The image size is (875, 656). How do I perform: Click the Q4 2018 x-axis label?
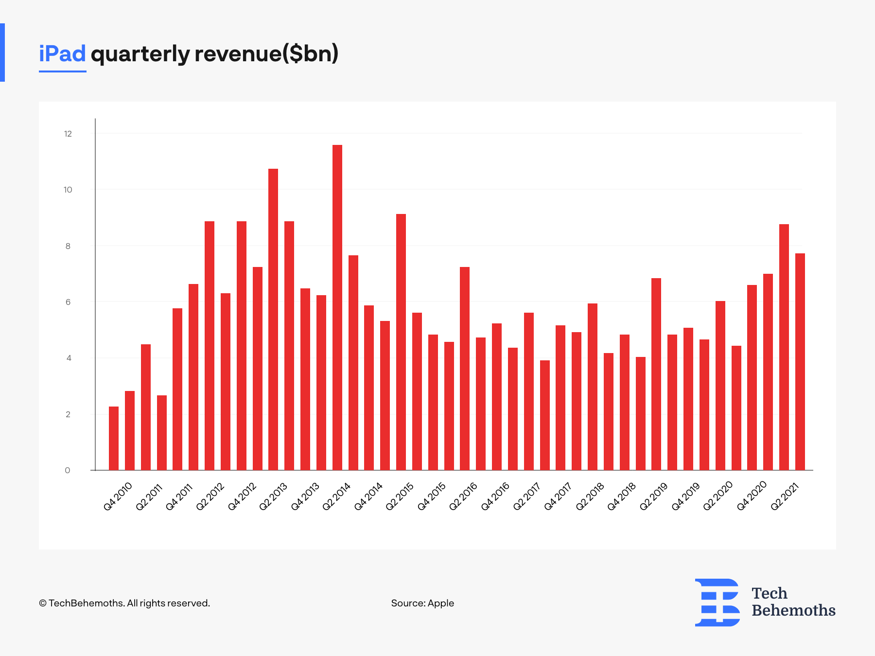[x=622, y=496]
